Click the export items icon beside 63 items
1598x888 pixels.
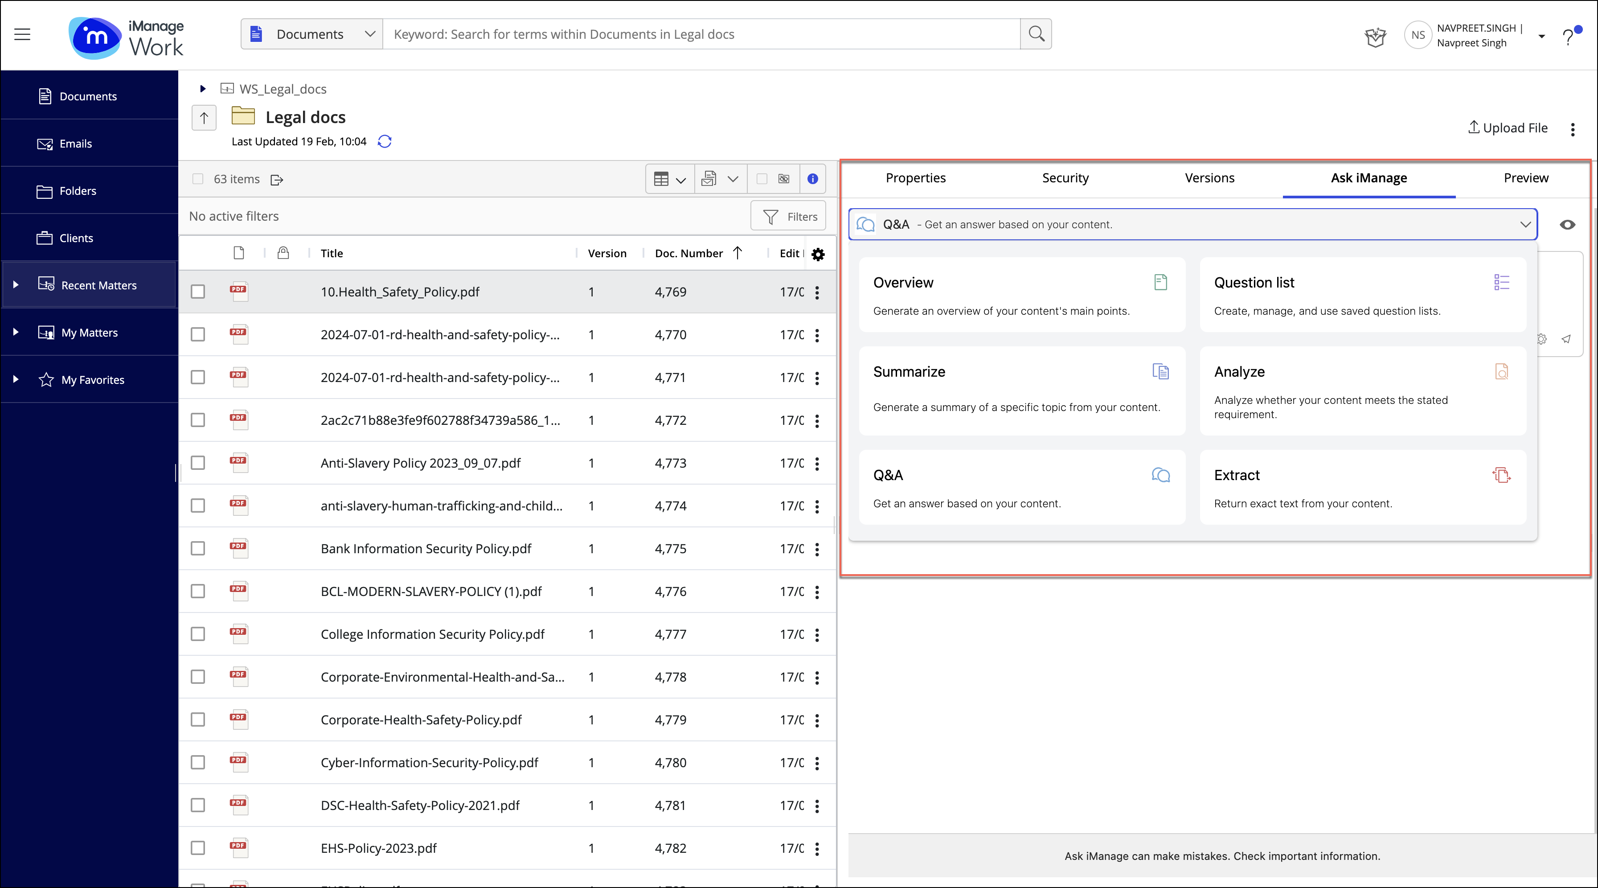pyautogui.click(x=277, y=179)
